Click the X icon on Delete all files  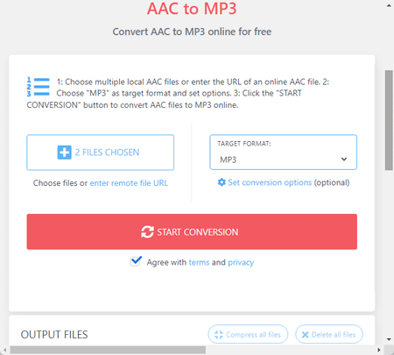305,335
